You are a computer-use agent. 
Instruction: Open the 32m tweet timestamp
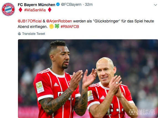tap(89, 4)
